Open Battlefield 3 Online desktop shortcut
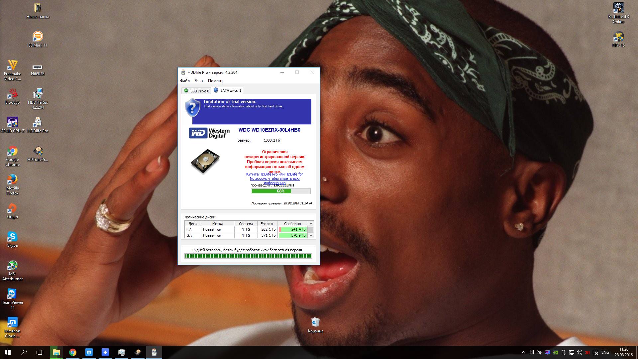The width and height of the screenshot is (638, 359). click(618, 8)
